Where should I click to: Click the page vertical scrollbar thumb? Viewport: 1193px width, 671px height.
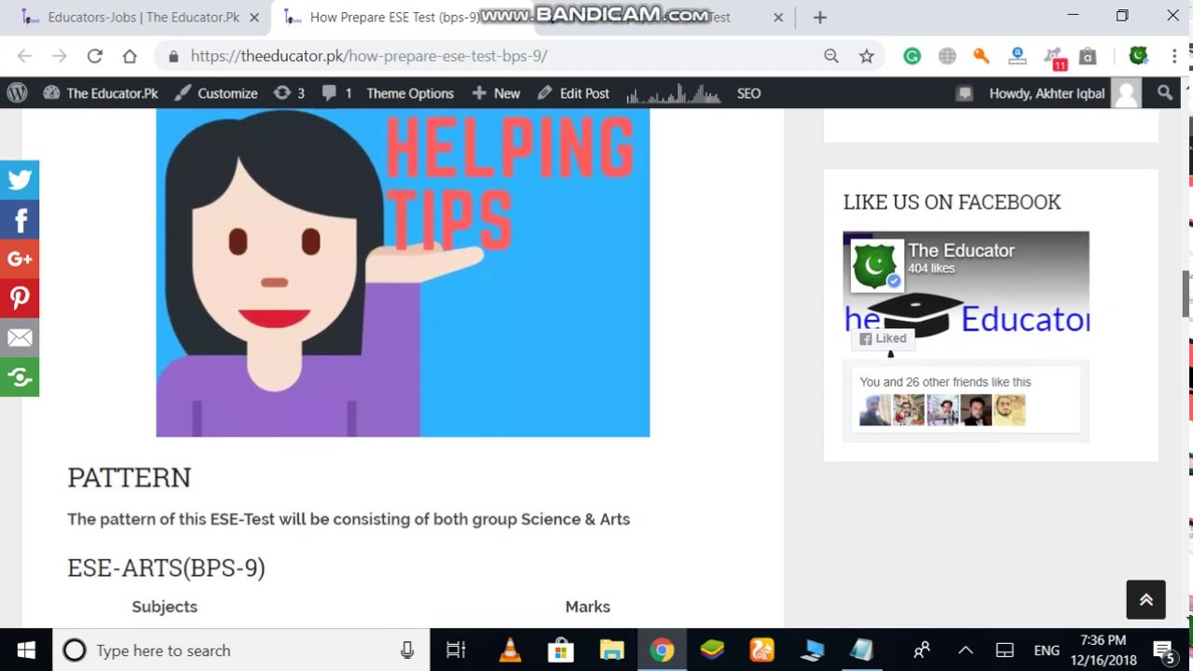point(1187,294)
